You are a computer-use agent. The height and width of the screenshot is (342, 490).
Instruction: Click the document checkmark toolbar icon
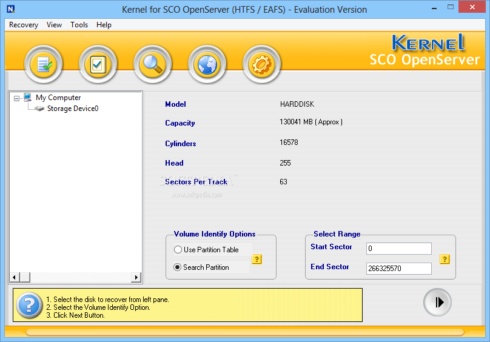44,64
